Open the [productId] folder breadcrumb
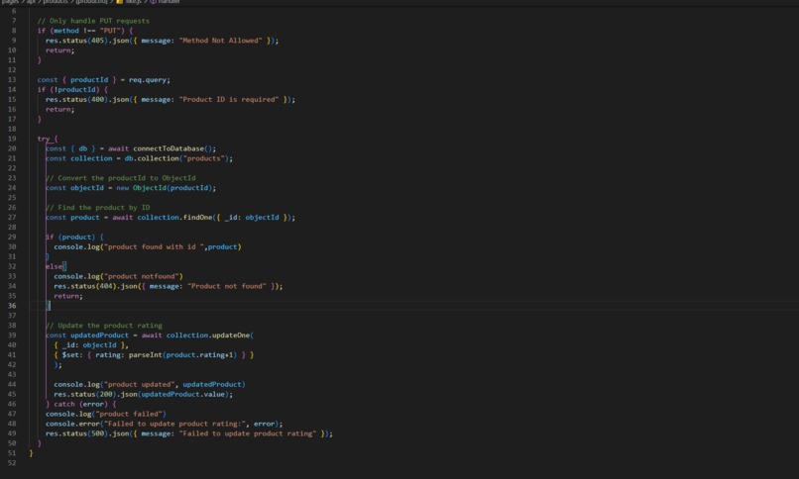This screenshot has width=799, height=479. (x=91, y=2)
